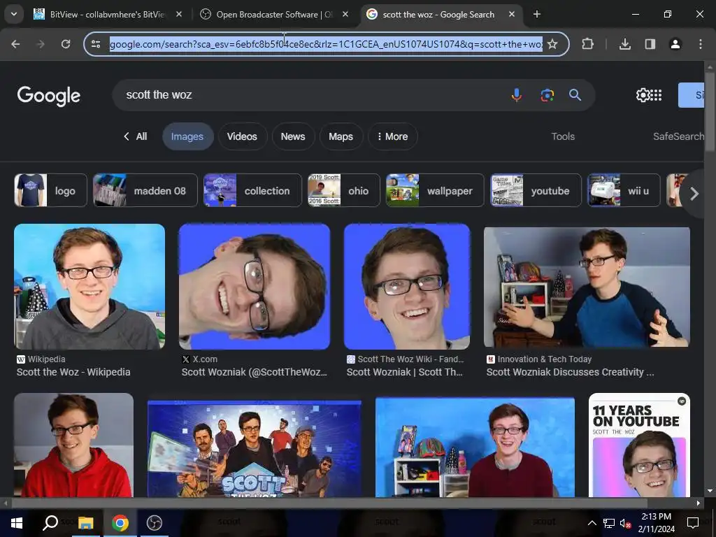Open the Tools filter options
The width and height of the screenshot is (716, 537).
[563, 136]
